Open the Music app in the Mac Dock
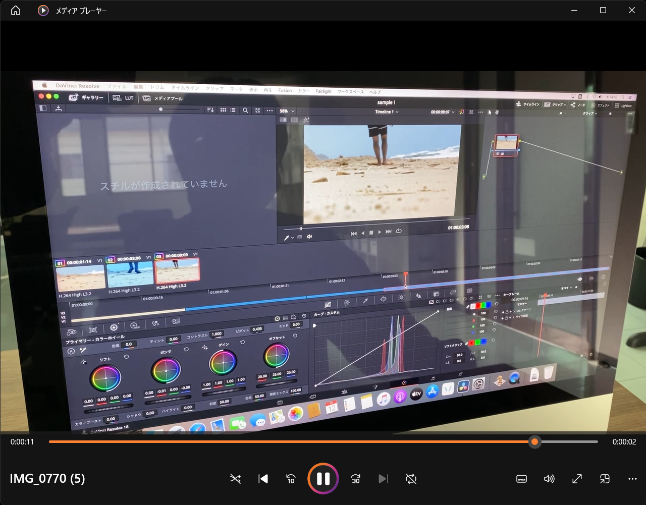The width and height of the screenshot is (646, 505). pos(383,399)
